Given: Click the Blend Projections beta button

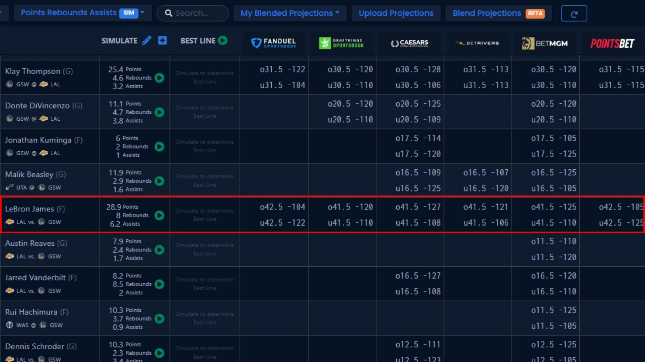Looking at the screenshot, I should coord(498,13).
